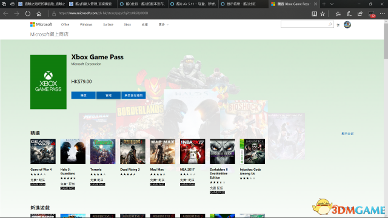
Task: Click the "Terraria" title text
Action: (x=96, y=170)
